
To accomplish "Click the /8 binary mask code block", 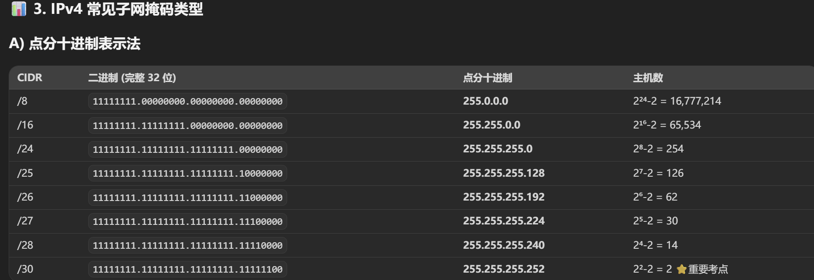I will click(188, 101).
